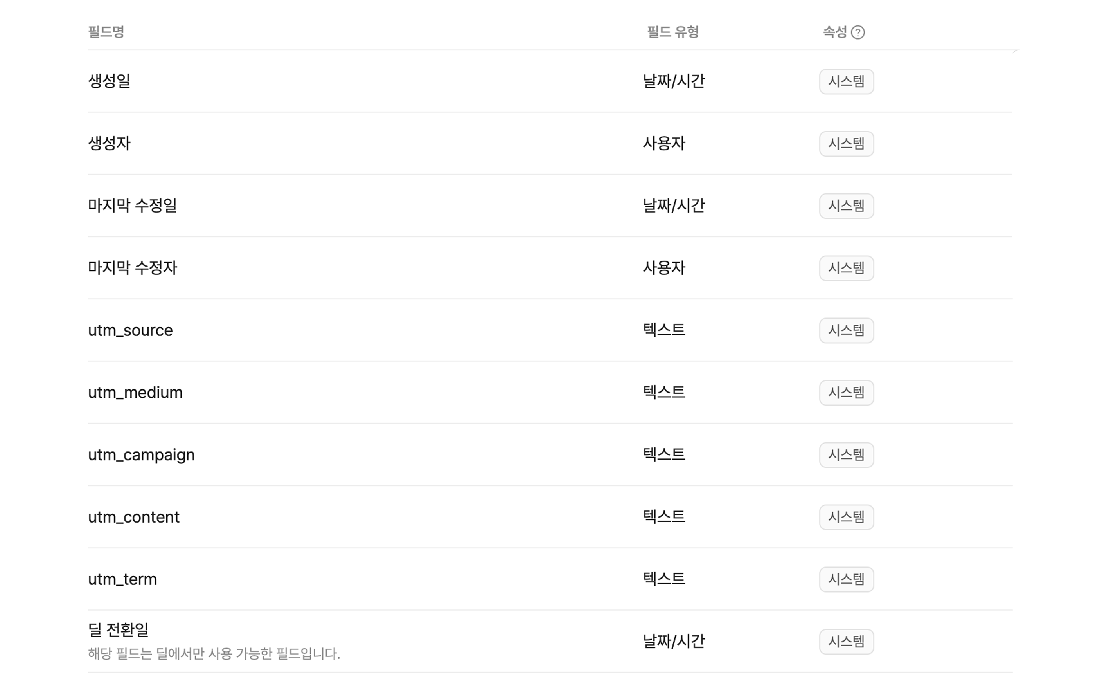Click the 시스템 badge for 마지막 수정자
The height and width of the screenshot is (687, 1095).
[846, 268]
